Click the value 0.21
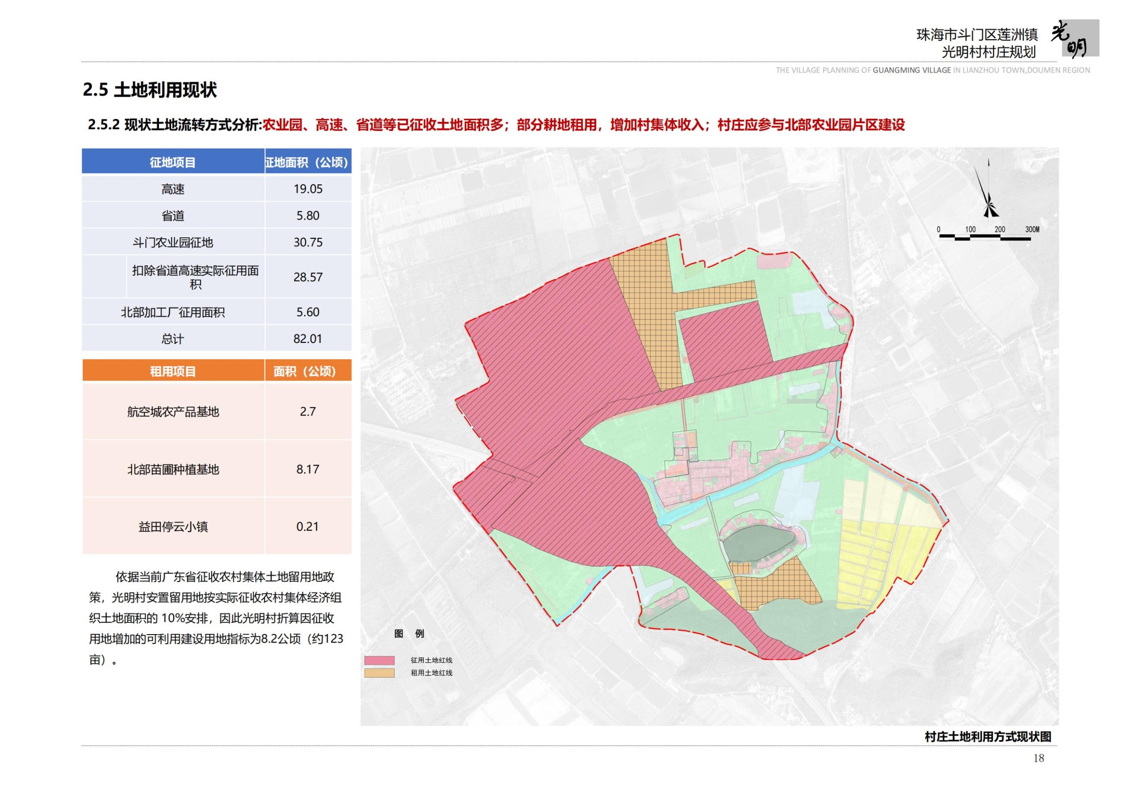Viewport: 1140px width, 806px height. coord(308,526)
